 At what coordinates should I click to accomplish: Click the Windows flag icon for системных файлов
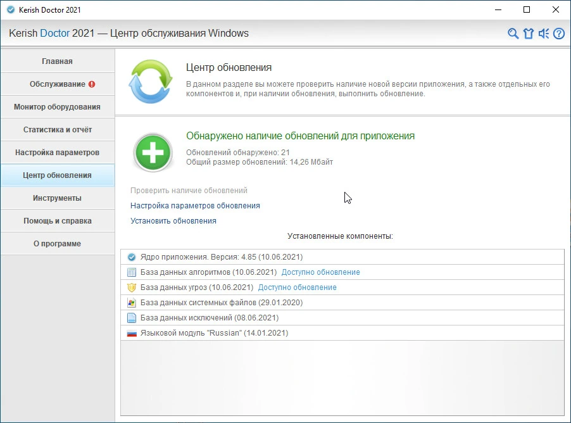pos(132,303)
